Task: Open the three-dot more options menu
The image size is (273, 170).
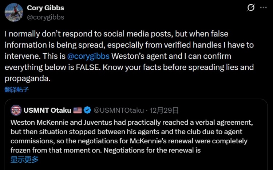Action: pos(264,7)
